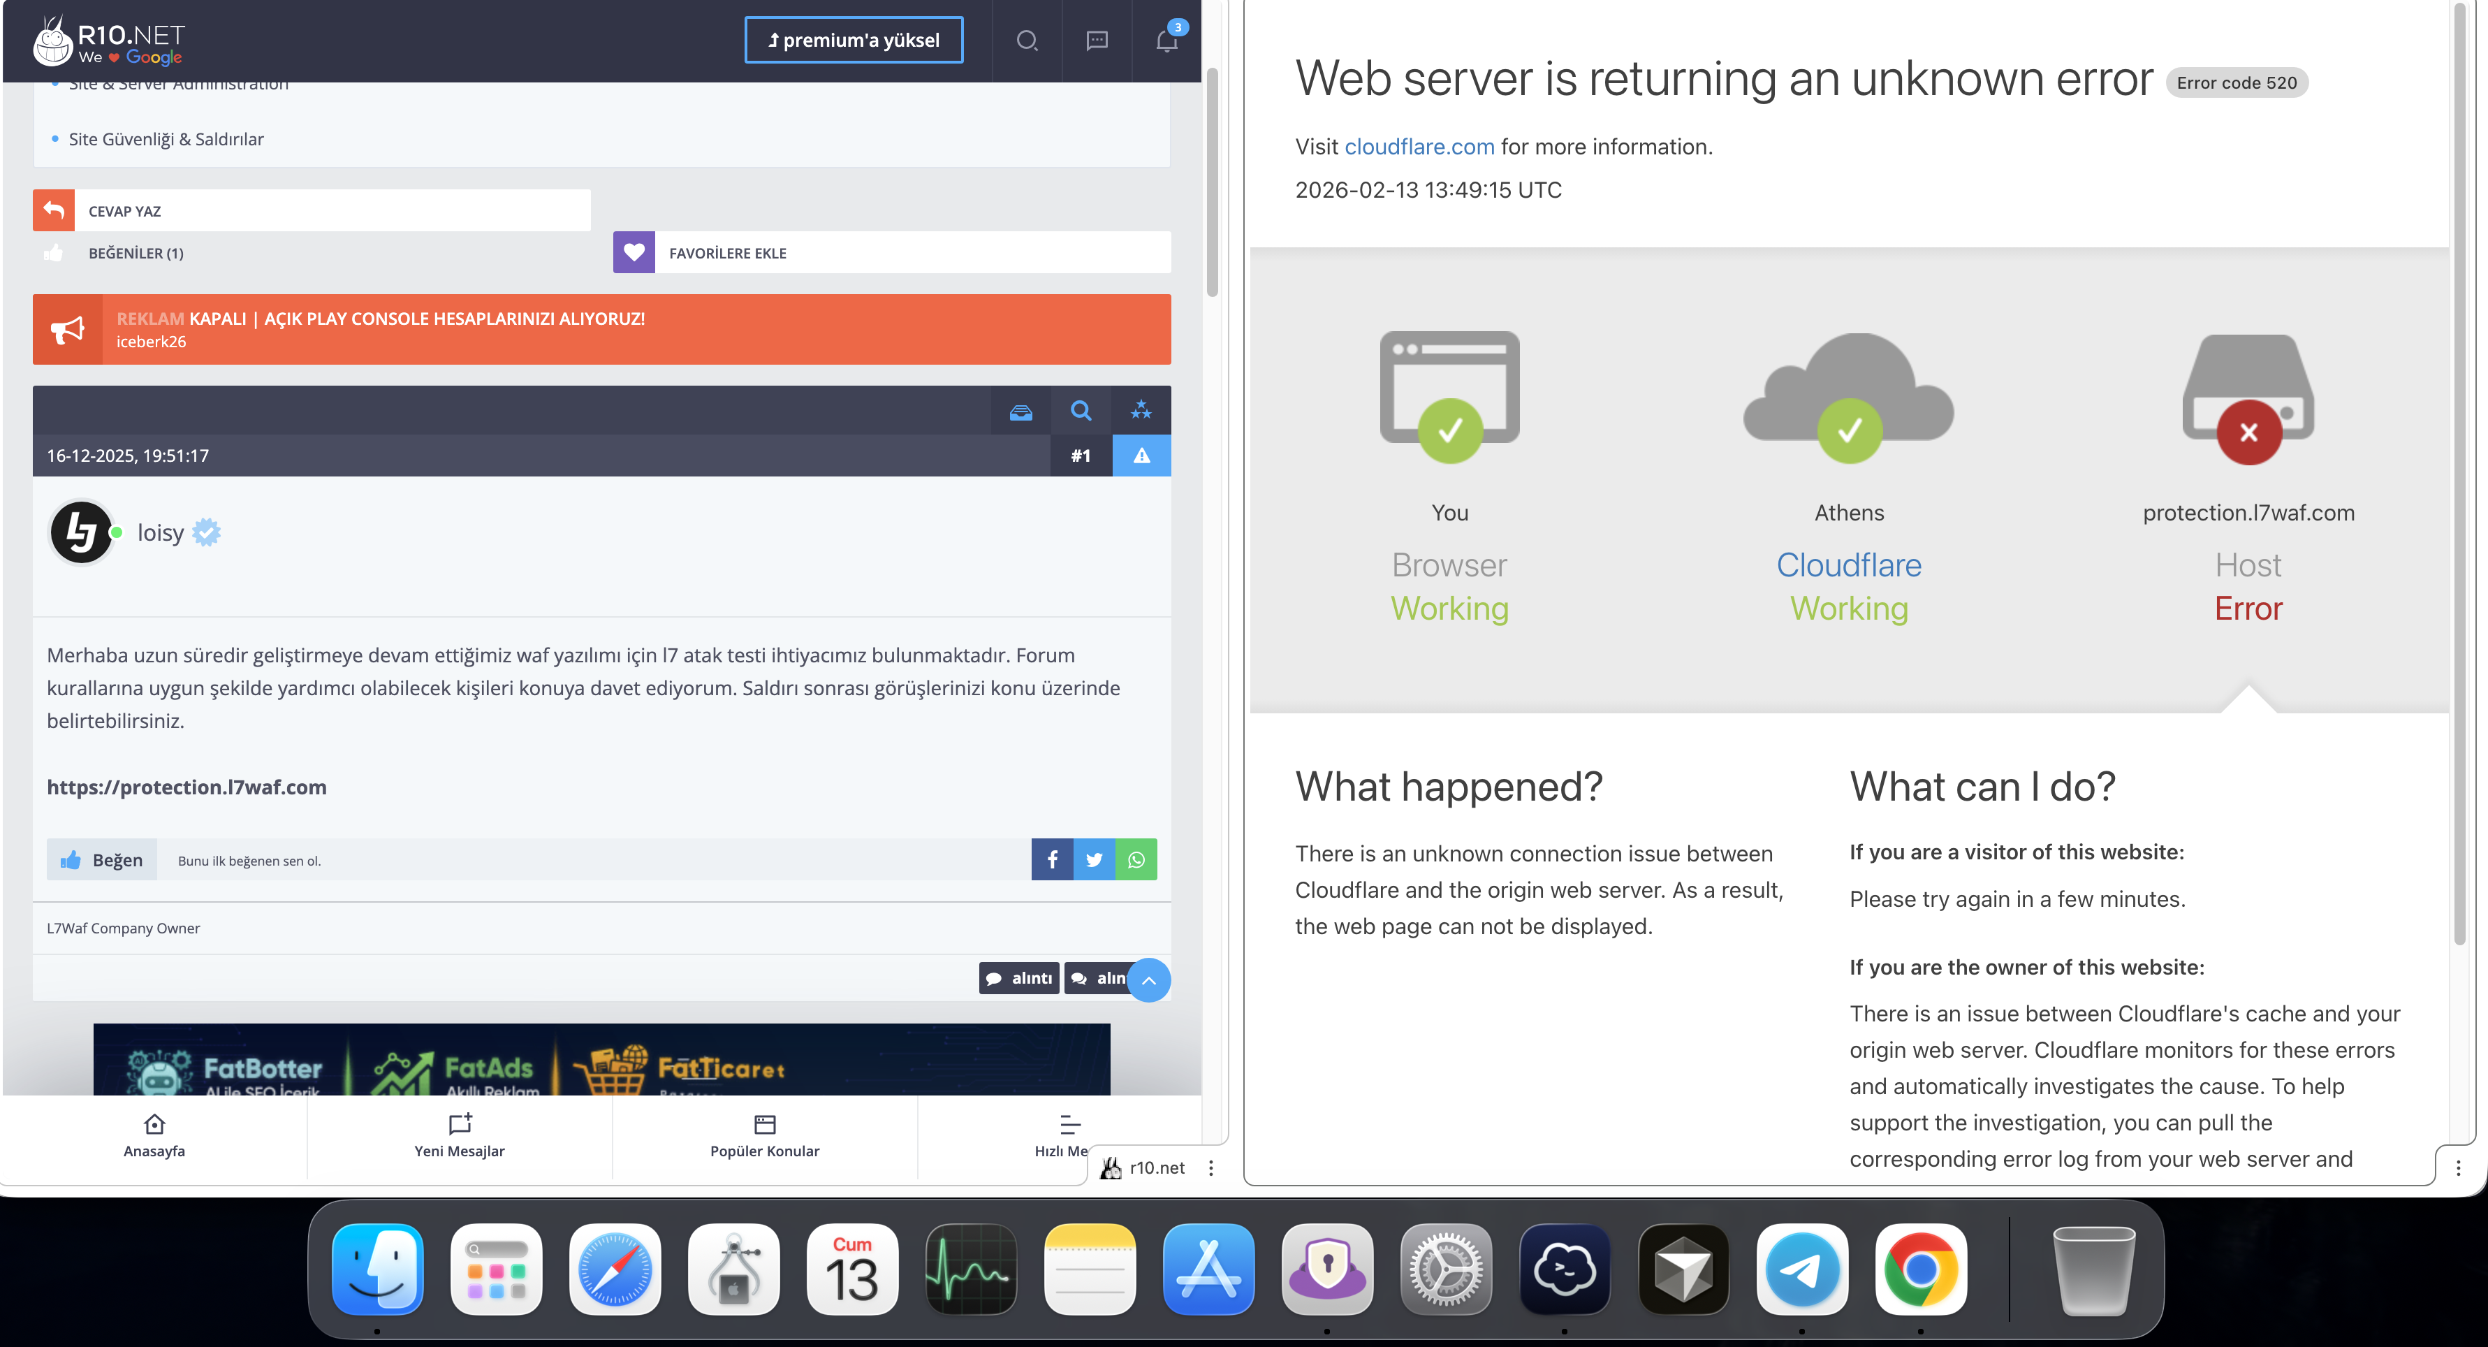
Task: Open Safari from the dock
Action: [615, 1269]
